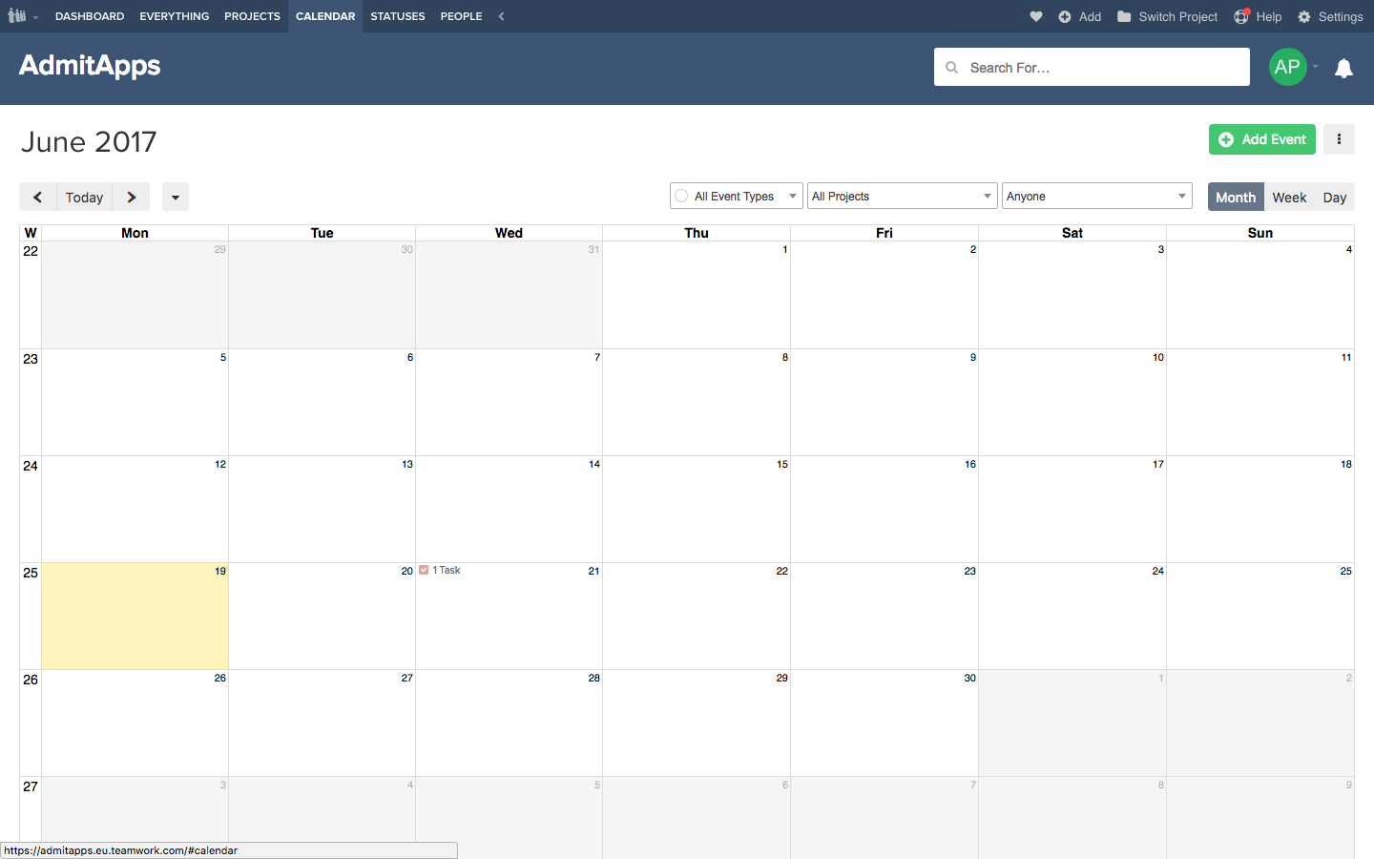Open the Projects tab
This screenshot has height=859, width=1374.
point(253,16)
